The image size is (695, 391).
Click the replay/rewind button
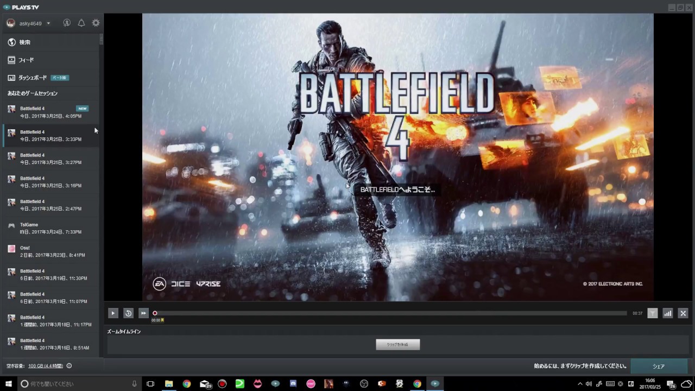click(128, 313)
